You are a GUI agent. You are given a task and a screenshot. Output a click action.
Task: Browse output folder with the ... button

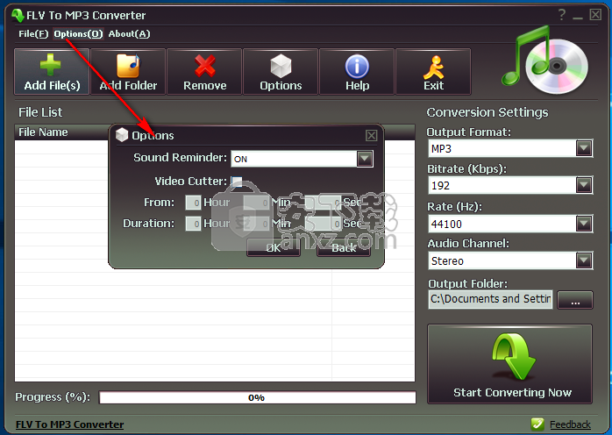coord(575,300)
